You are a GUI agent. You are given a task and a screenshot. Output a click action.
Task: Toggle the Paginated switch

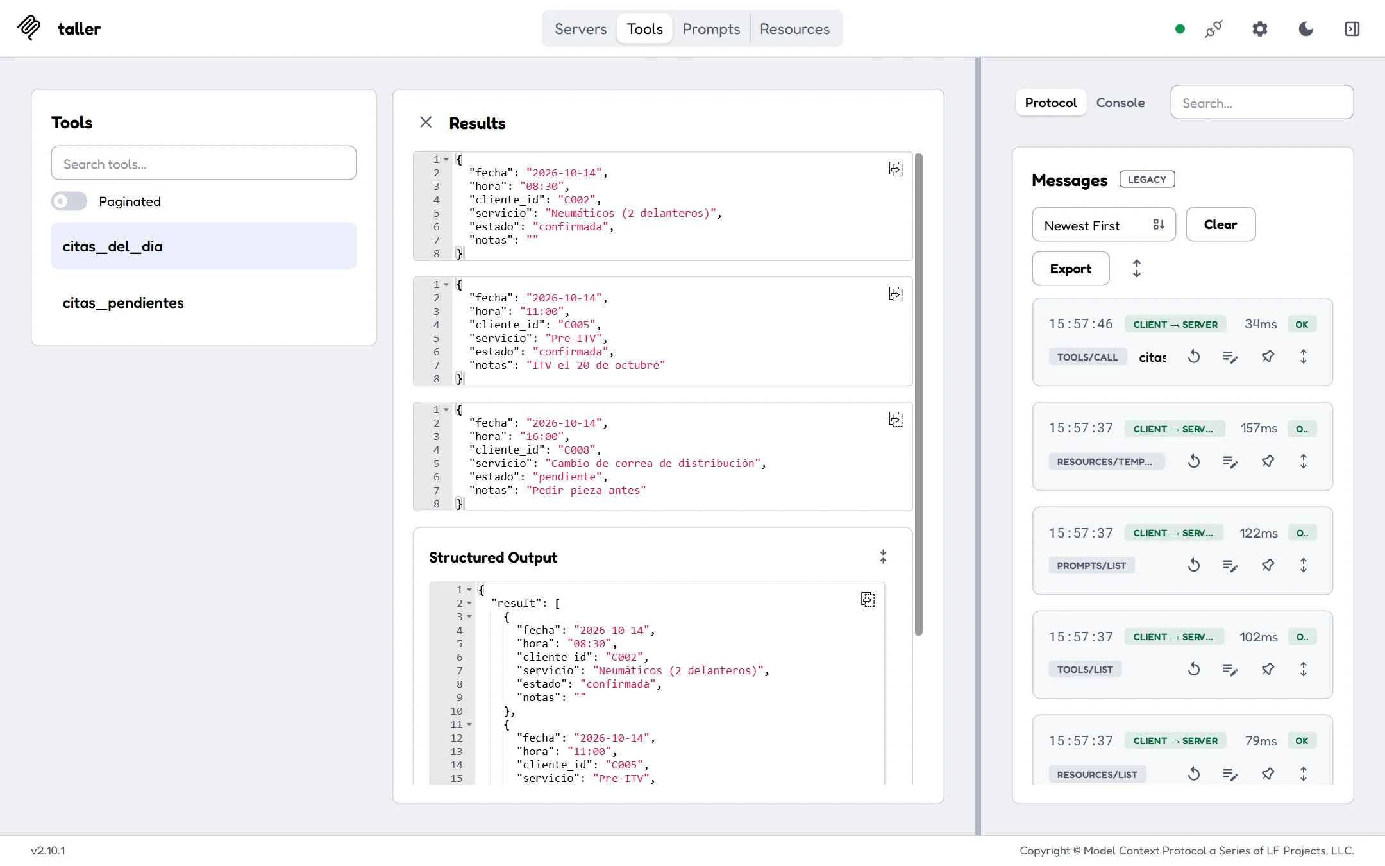pyautogui.click(x=69, y=201)
